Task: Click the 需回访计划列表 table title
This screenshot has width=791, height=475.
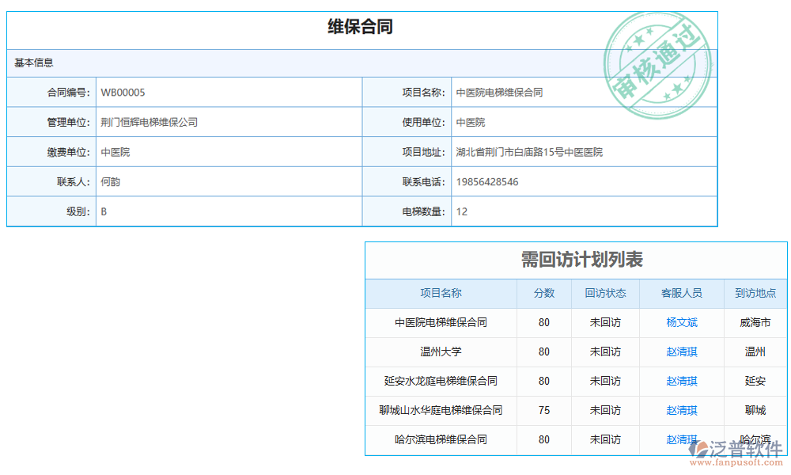Action: [x=581, y=260]
